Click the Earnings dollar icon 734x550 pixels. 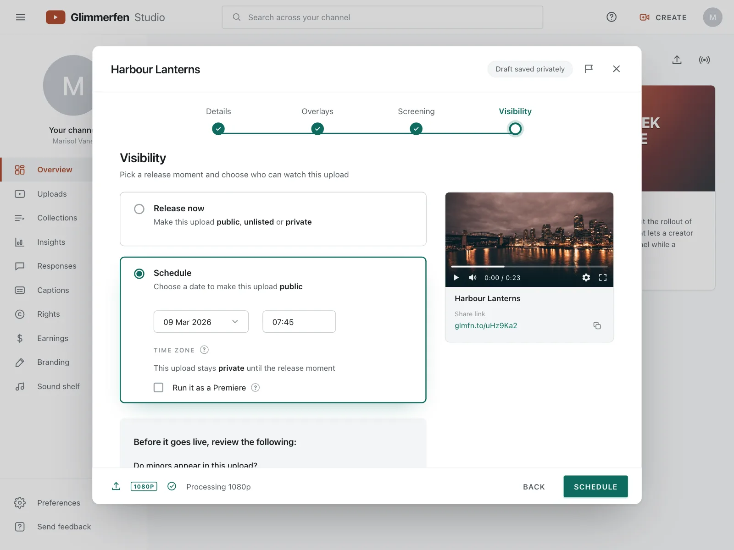(x=20, y=338)
